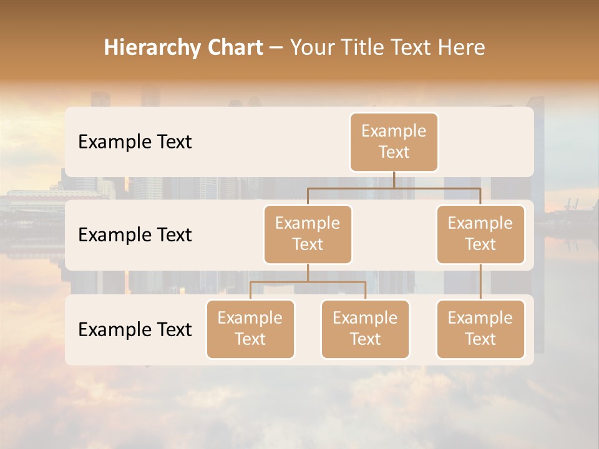Click the gap between the two second-level boxes
Image resolution: width=599 pixels, height=449 pixels.
pos(394,235)
